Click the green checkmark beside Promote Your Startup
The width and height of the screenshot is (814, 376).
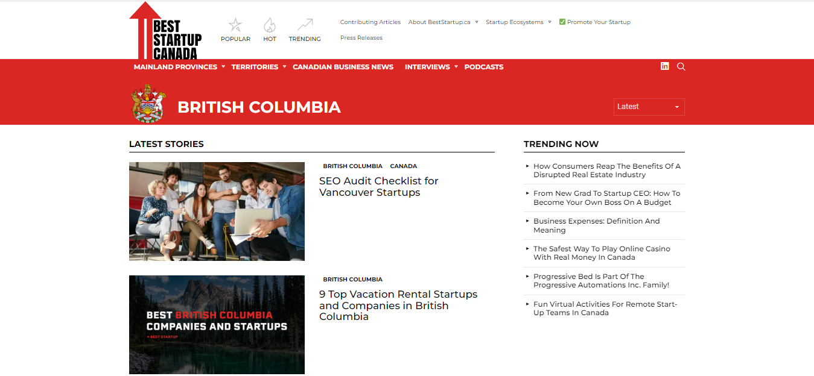click(x=561, y=22)
